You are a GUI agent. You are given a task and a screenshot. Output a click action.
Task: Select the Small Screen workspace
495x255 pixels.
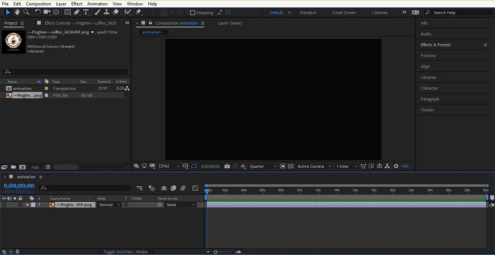point(344,12)
